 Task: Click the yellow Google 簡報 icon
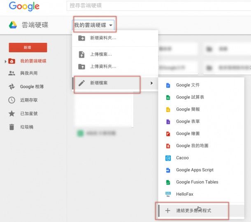click(x=168, y=110)
